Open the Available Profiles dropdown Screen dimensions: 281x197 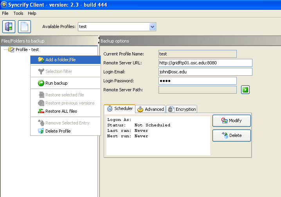click(x=152, y=27)
